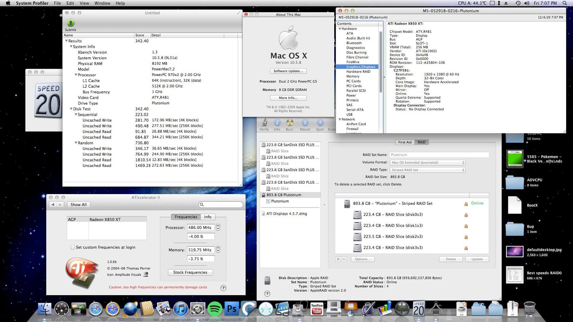573x322 pixels.
Task: Open the Window menu
Action: pos(102,3)
